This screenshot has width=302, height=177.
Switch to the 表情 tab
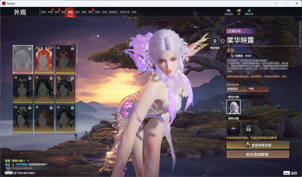pyautogui.click(x=97, y=12)
